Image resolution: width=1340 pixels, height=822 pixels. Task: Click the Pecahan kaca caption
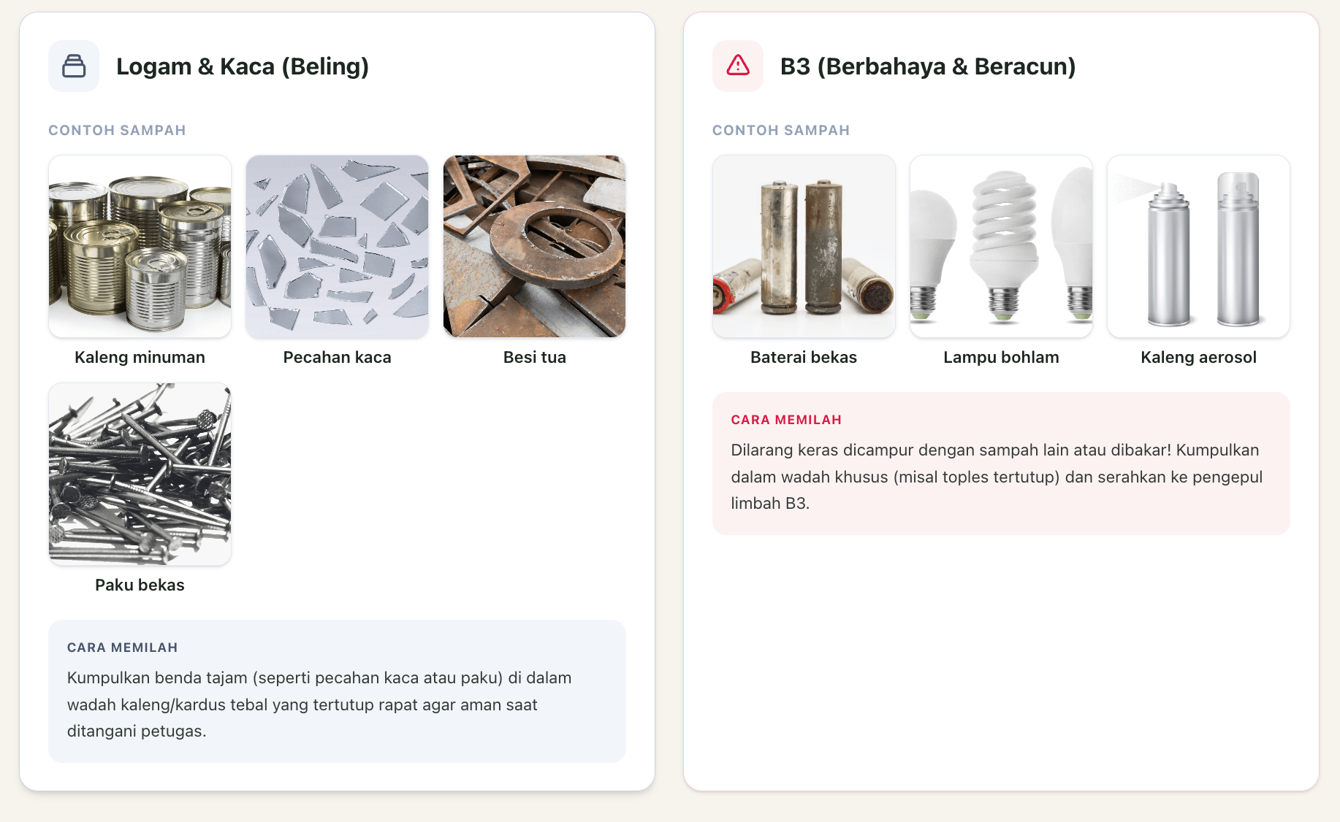tap(338, 357)
